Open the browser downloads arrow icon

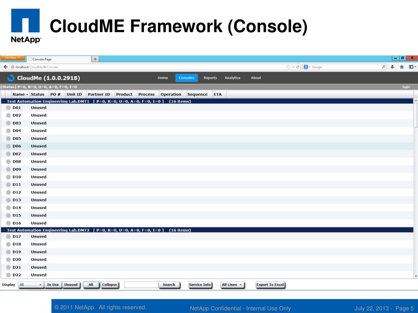click(392, 67)
